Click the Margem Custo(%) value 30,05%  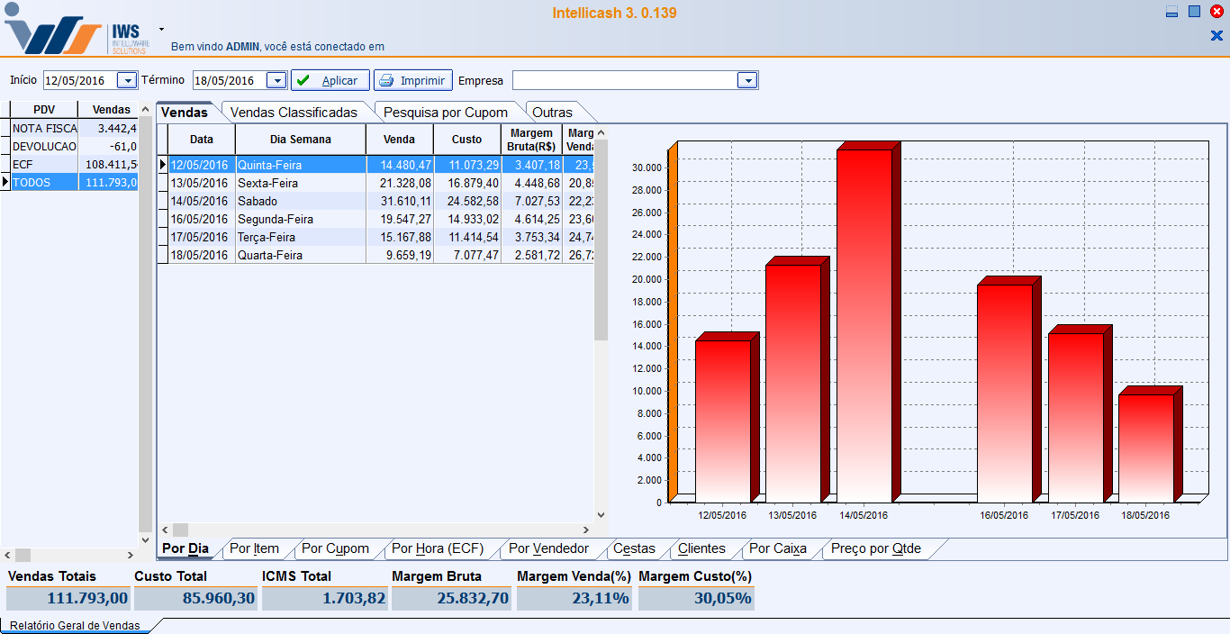[x=696, y=598]
